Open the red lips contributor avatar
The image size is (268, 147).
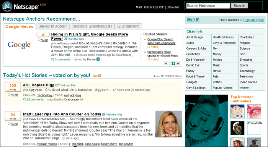(x=254, y=111)
